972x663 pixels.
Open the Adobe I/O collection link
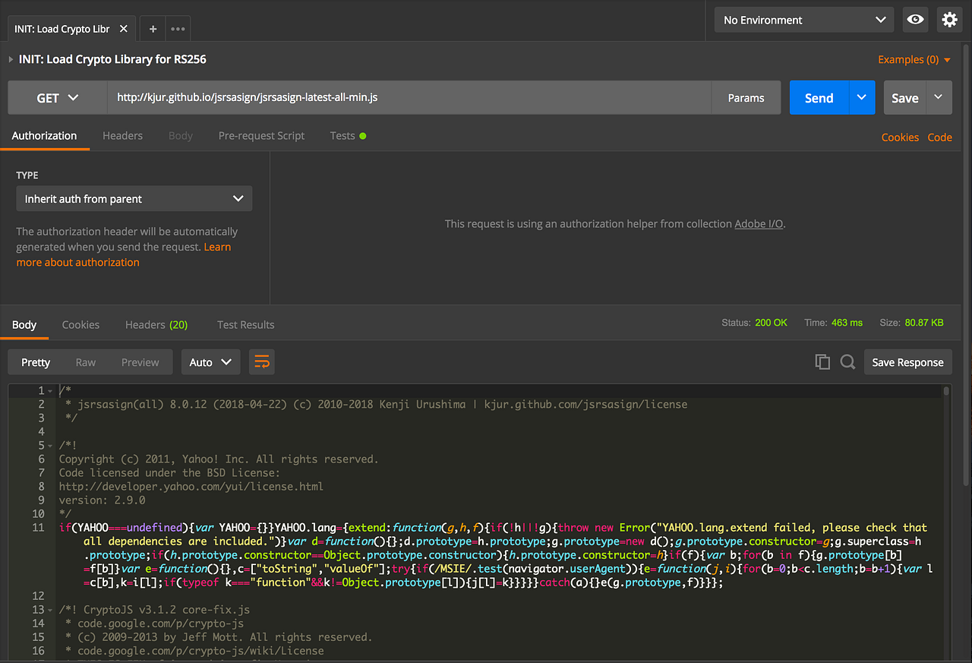[758, 223]
